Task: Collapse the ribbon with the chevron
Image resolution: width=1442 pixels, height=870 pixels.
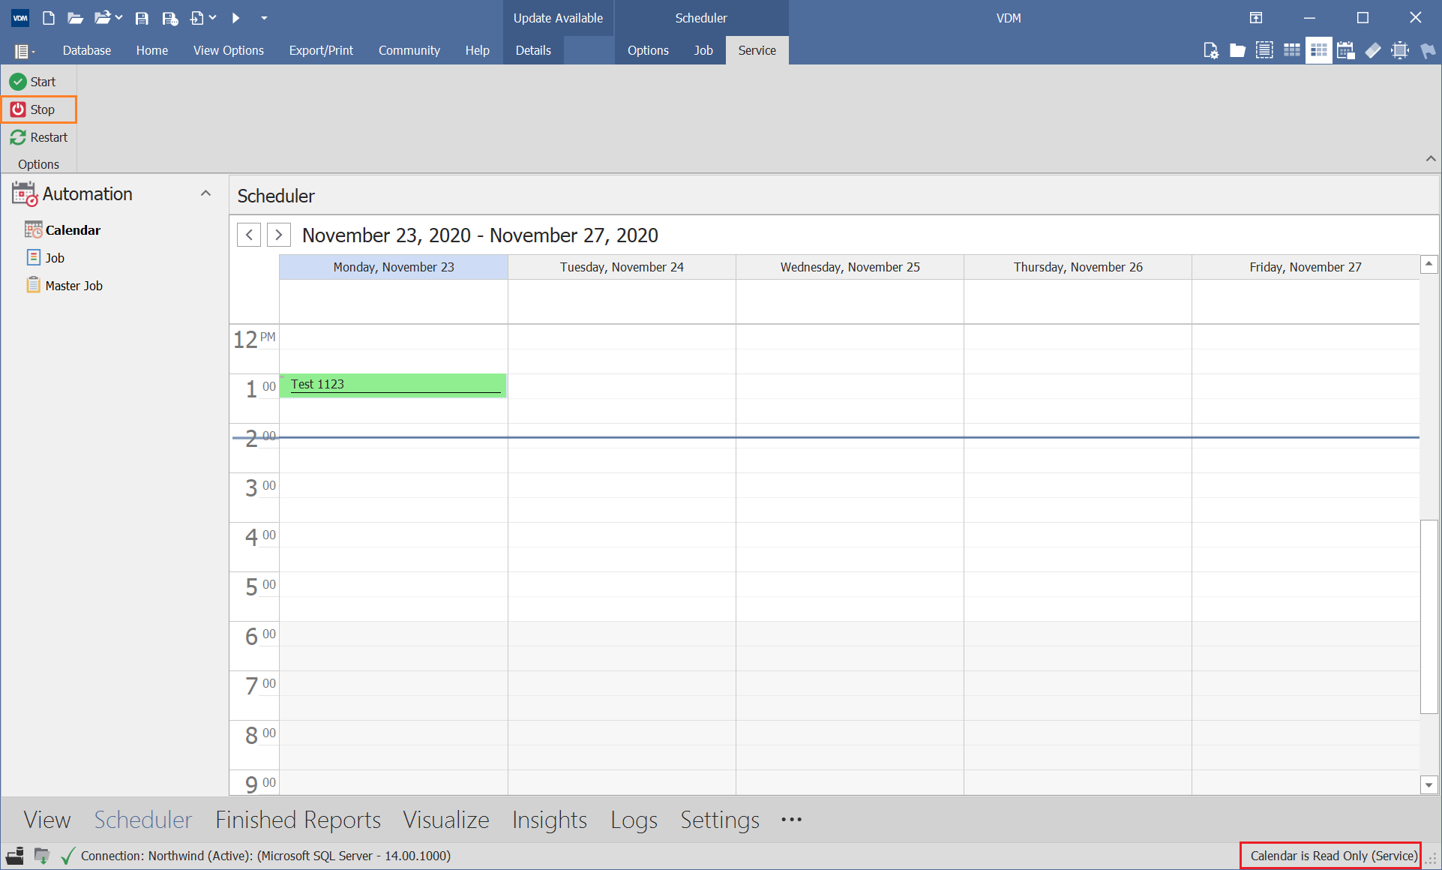Action: [x=1431, y=158]
